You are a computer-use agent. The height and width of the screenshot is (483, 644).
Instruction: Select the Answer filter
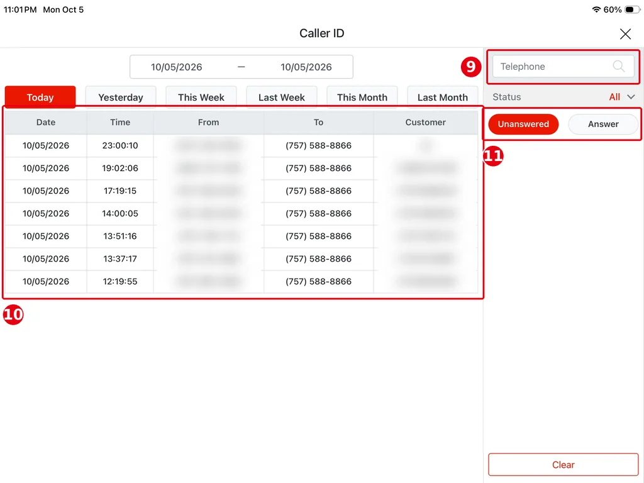tap(603, 124)
